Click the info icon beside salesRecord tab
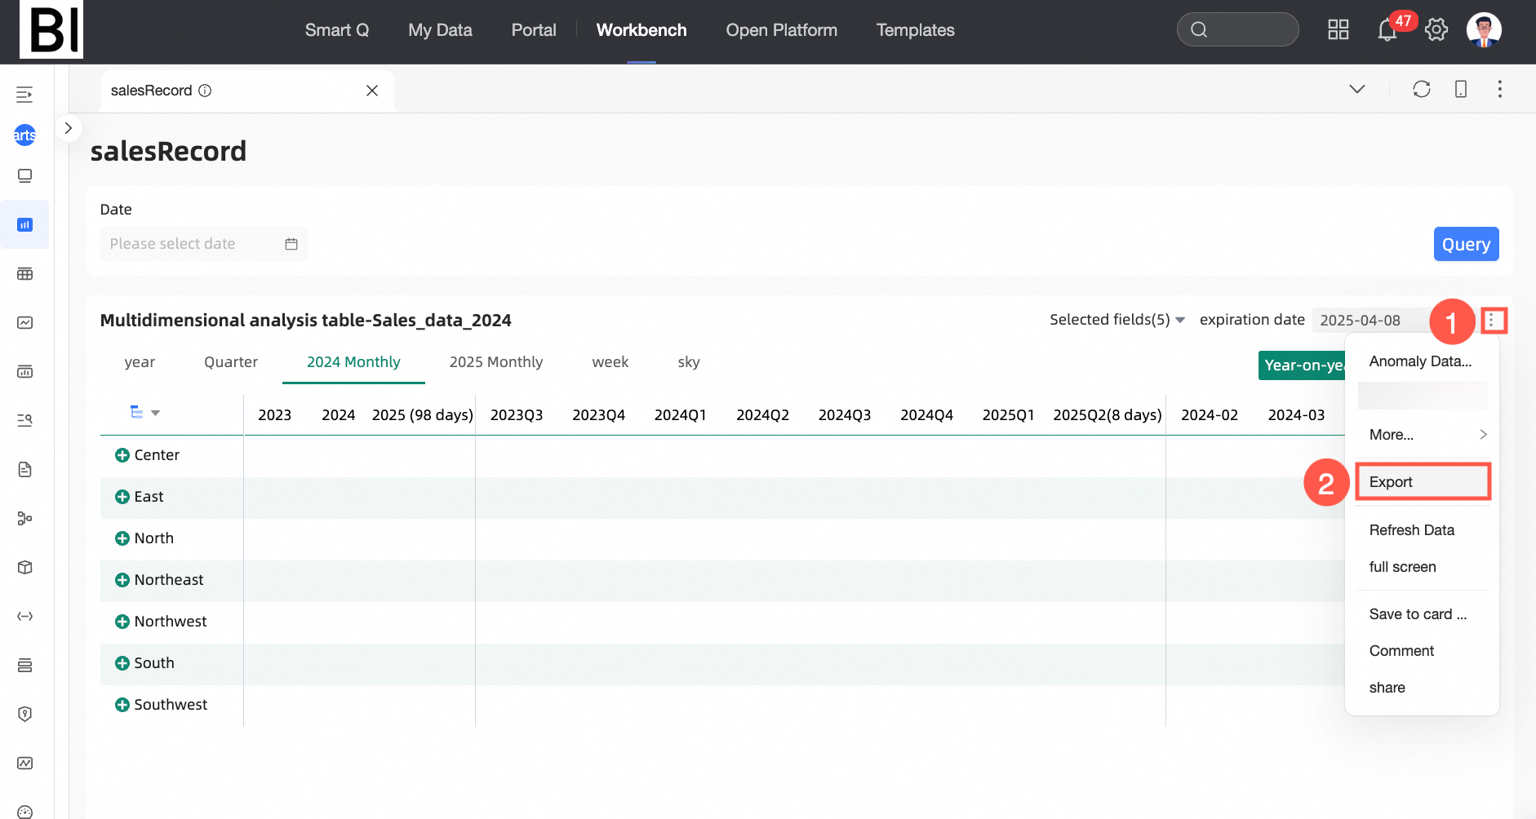 coord(205,91)
